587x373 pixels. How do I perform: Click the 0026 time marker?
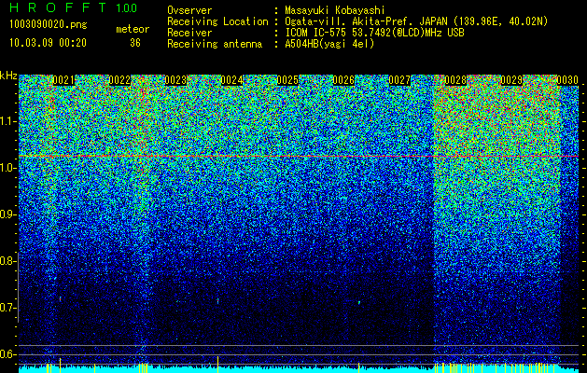pyautogui.click(x=343, y=80)
